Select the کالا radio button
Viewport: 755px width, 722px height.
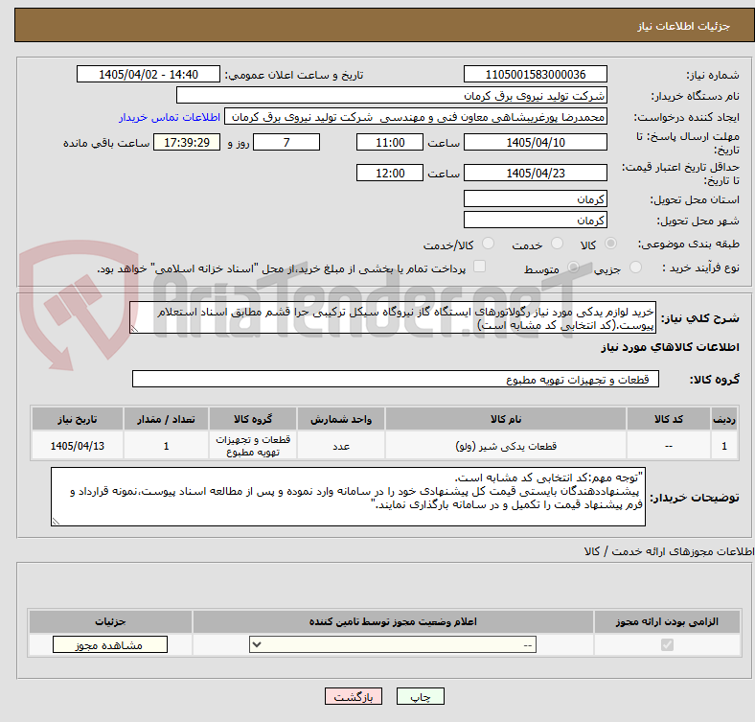pos(610,244)
